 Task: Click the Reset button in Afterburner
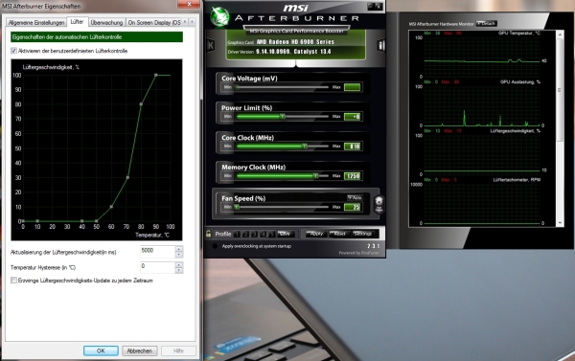coord(339,234)
